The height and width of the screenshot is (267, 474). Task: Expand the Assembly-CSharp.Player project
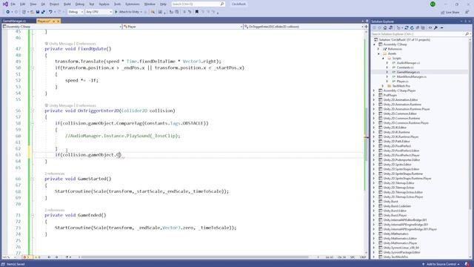point(374,90)
